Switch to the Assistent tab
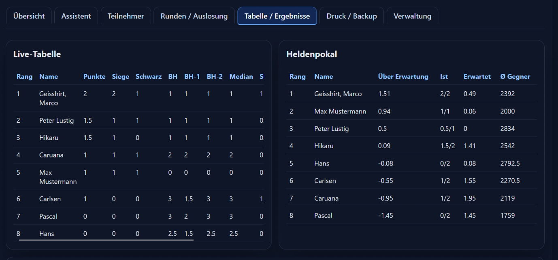This screenshot has width=558, height=260. 76,16
